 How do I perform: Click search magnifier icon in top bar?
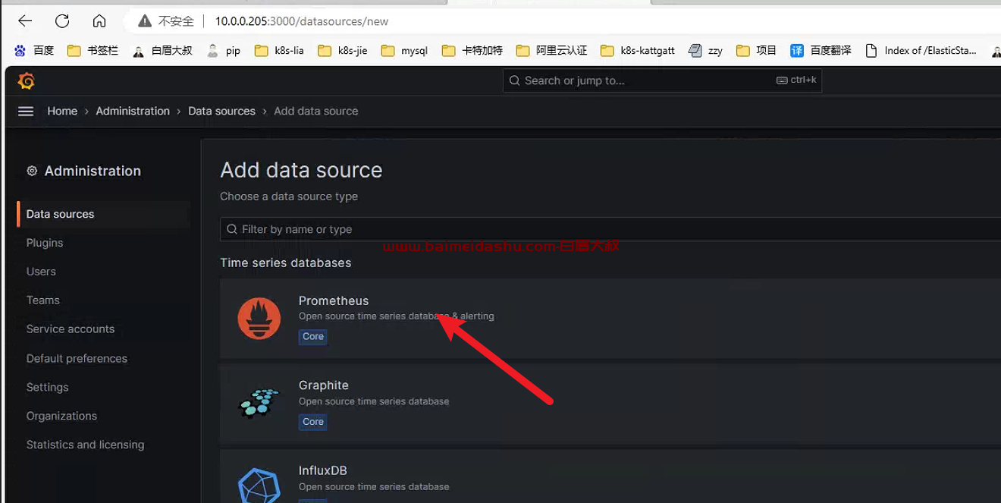[x=514, y=80]
